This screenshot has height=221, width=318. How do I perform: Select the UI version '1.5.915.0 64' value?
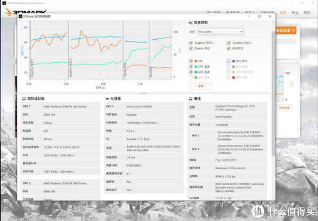(x=223, y=198)
